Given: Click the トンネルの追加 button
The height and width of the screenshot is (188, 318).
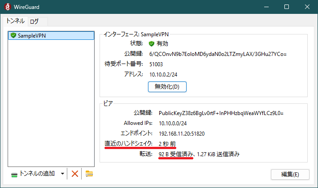Looking at the screenshot, I should tap(33, 174).
